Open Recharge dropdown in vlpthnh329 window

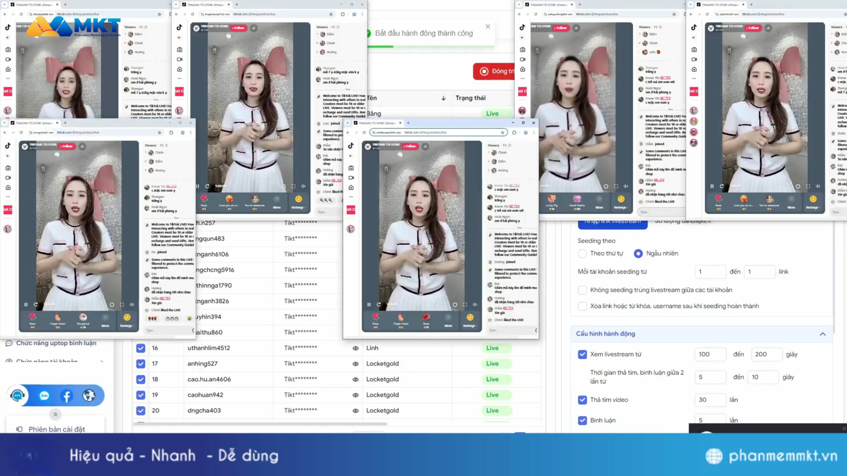813,202
